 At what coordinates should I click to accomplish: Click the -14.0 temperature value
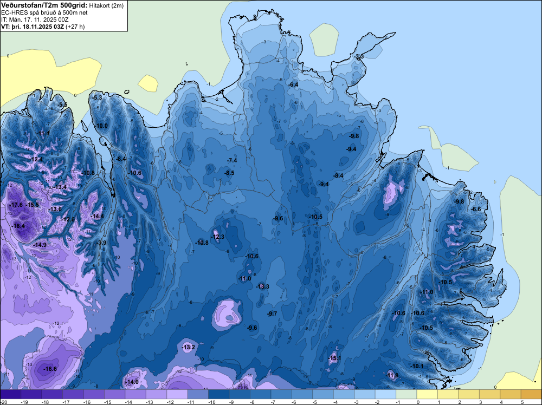pyautogui.click(x=132, y=382)
